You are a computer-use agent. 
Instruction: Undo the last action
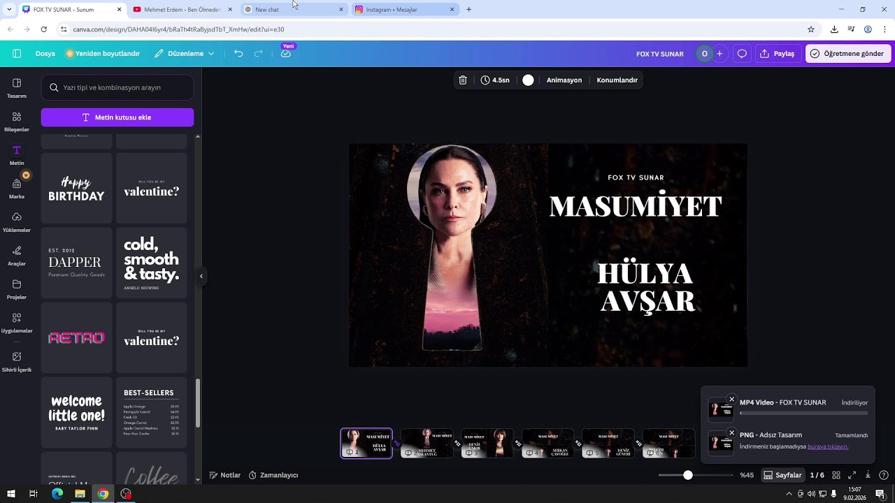[x=238, y=53]
